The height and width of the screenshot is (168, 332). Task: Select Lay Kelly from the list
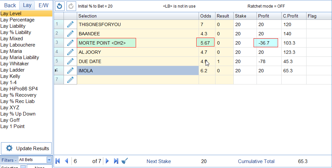click(11, 76)
